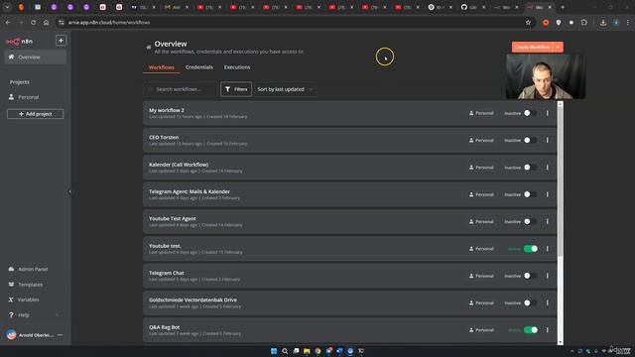This screenshot has height=357, width=635.
Task: Toggle Kalender (Call Workflow) active switch
Action: 530,168
